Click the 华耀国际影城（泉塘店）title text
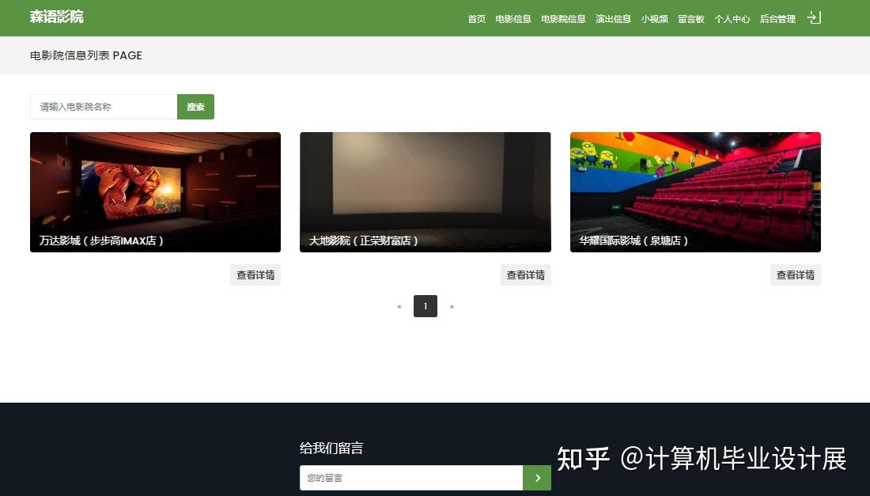Screen dimensions: 870x496 (x=634, y=240)
